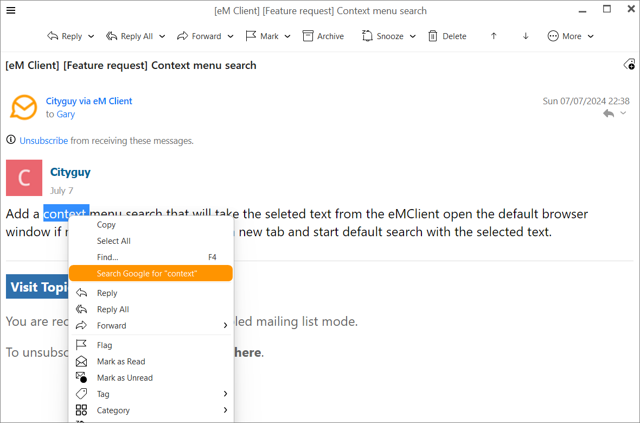Click the Forward toolbar button

(199, 36)
